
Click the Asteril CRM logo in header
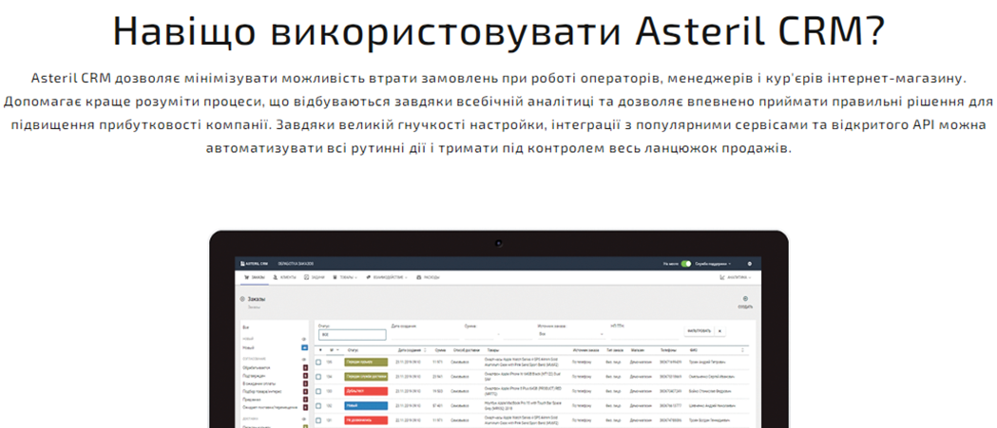[255, 263]
